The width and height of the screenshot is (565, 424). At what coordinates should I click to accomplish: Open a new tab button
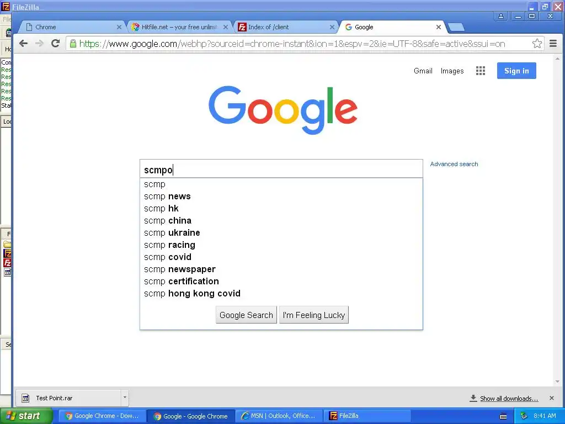coord(456,28)
